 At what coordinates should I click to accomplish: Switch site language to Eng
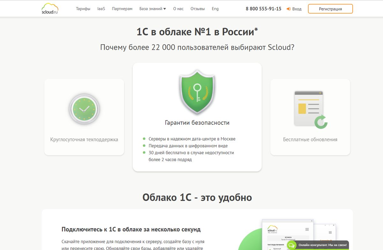click(x=215, y=9)
